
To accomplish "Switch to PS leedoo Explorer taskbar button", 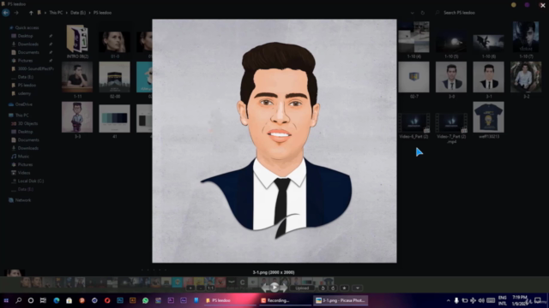I will click(230, 300).
